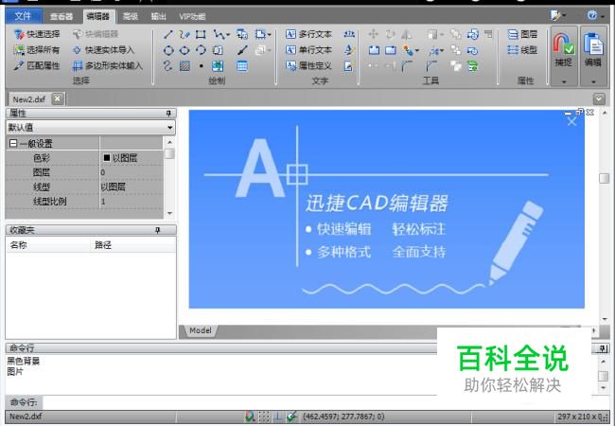Click 快速选择 quick select tool
615x426 pixels.
tap(37, 34)
